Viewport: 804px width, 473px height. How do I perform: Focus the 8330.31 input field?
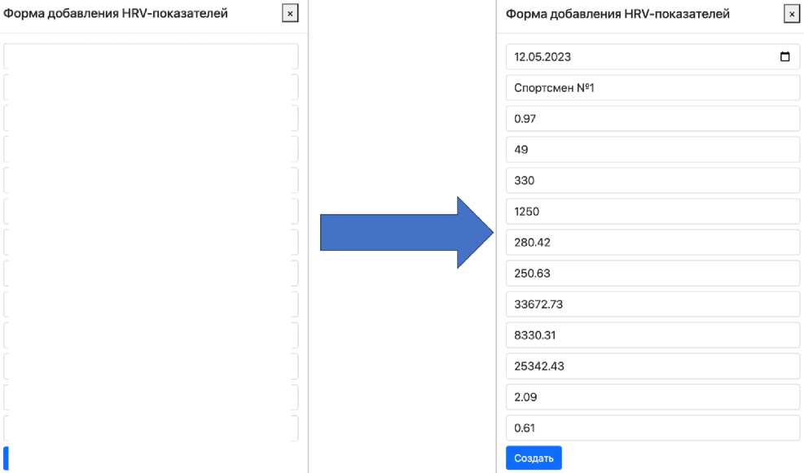[652, 335]
